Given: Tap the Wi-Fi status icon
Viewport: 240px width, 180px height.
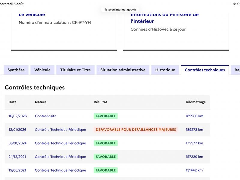Looking at the screenshot, I should [x=234, y=4].
